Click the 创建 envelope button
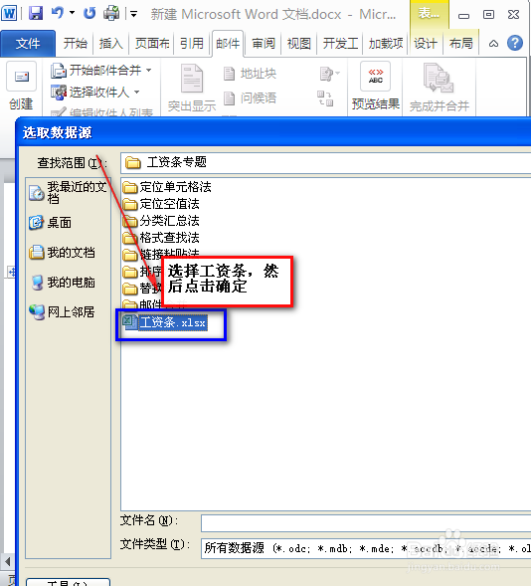Image resolution: width=531 pixels, height=586 pixels. 21,87
